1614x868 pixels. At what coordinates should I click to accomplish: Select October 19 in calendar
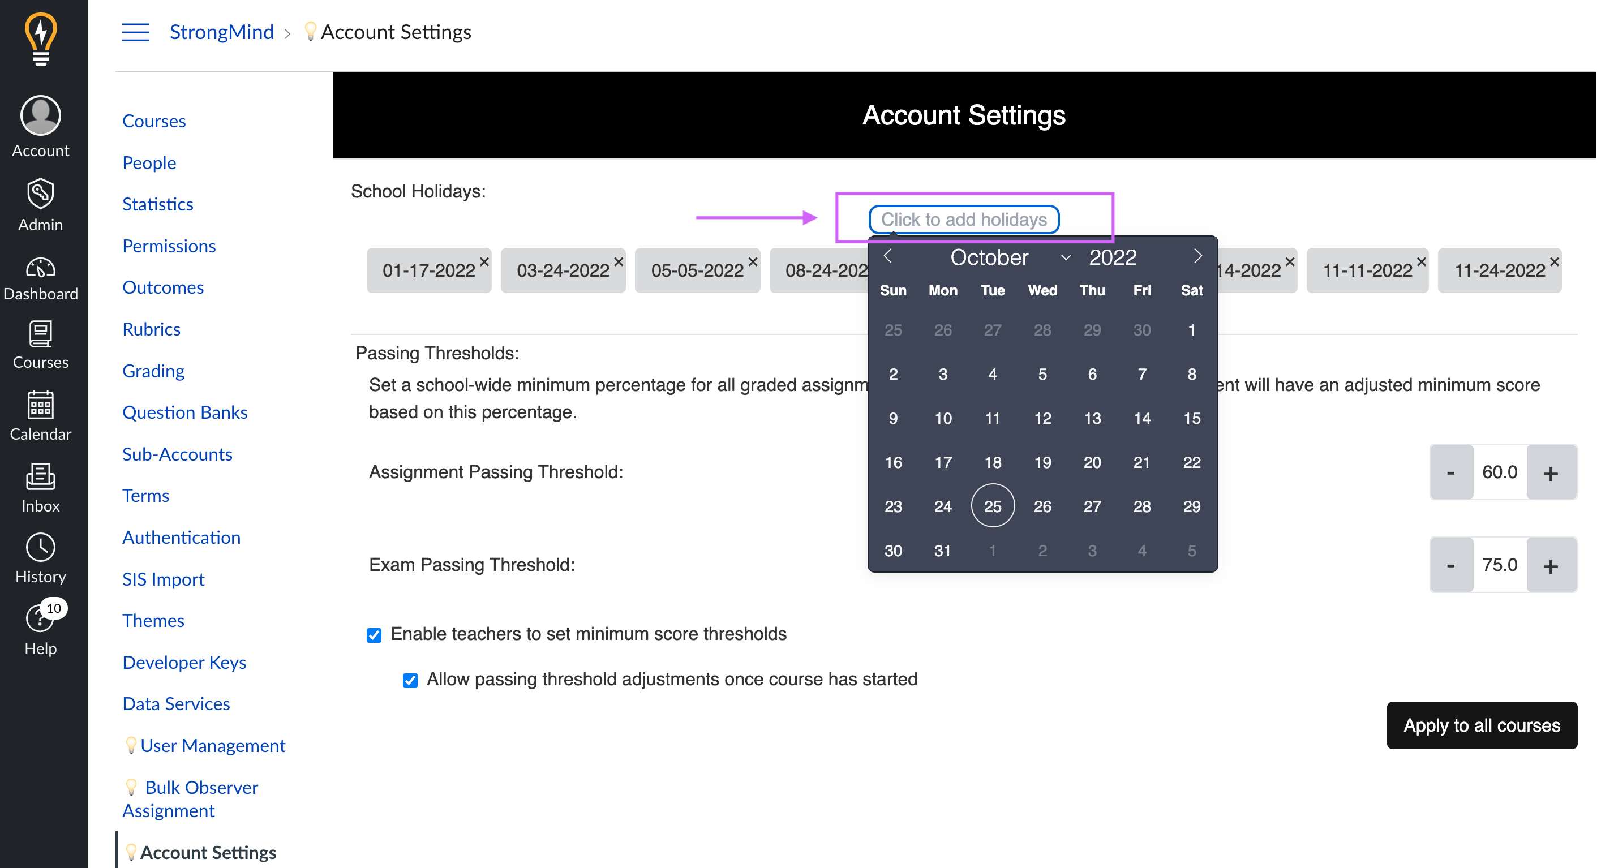[x=1042, y=462]
